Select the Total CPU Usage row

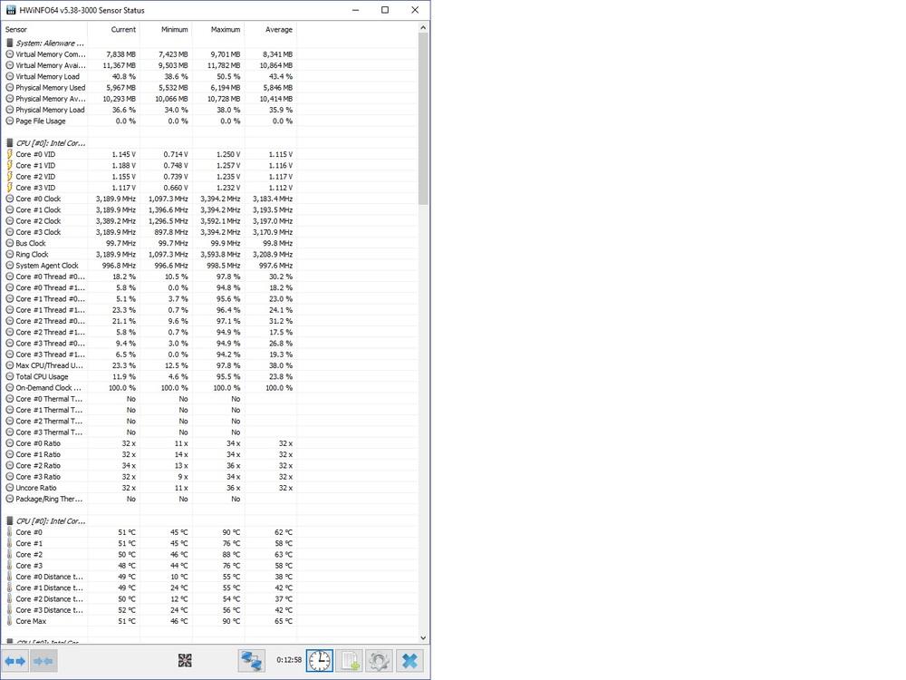click(42, 376)
